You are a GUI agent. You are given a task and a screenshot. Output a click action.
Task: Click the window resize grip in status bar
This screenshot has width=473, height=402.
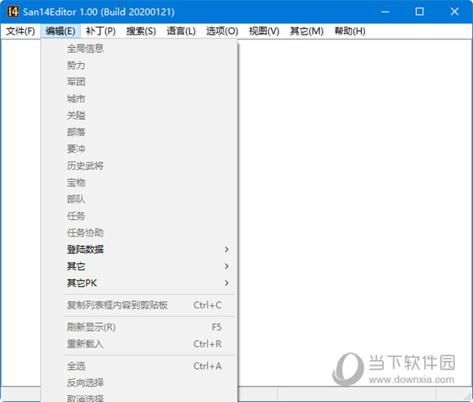467,396
